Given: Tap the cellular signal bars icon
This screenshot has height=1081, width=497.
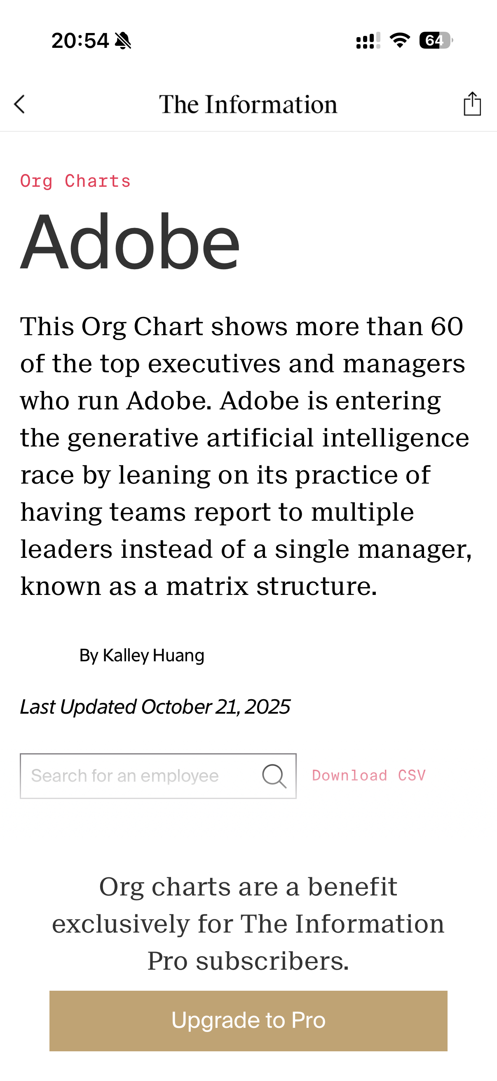Looking at the screenshot, I should coord(368,41).
